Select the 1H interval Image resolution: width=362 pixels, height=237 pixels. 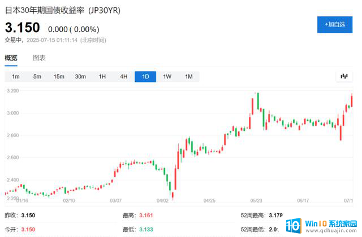coord(102,77)
